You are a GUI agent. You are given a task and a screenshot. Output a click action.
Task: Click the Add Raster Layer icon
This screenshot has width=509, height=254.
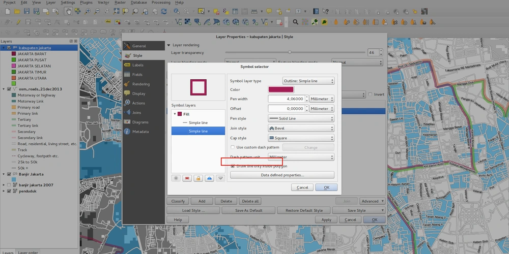(x=188, y=22)
